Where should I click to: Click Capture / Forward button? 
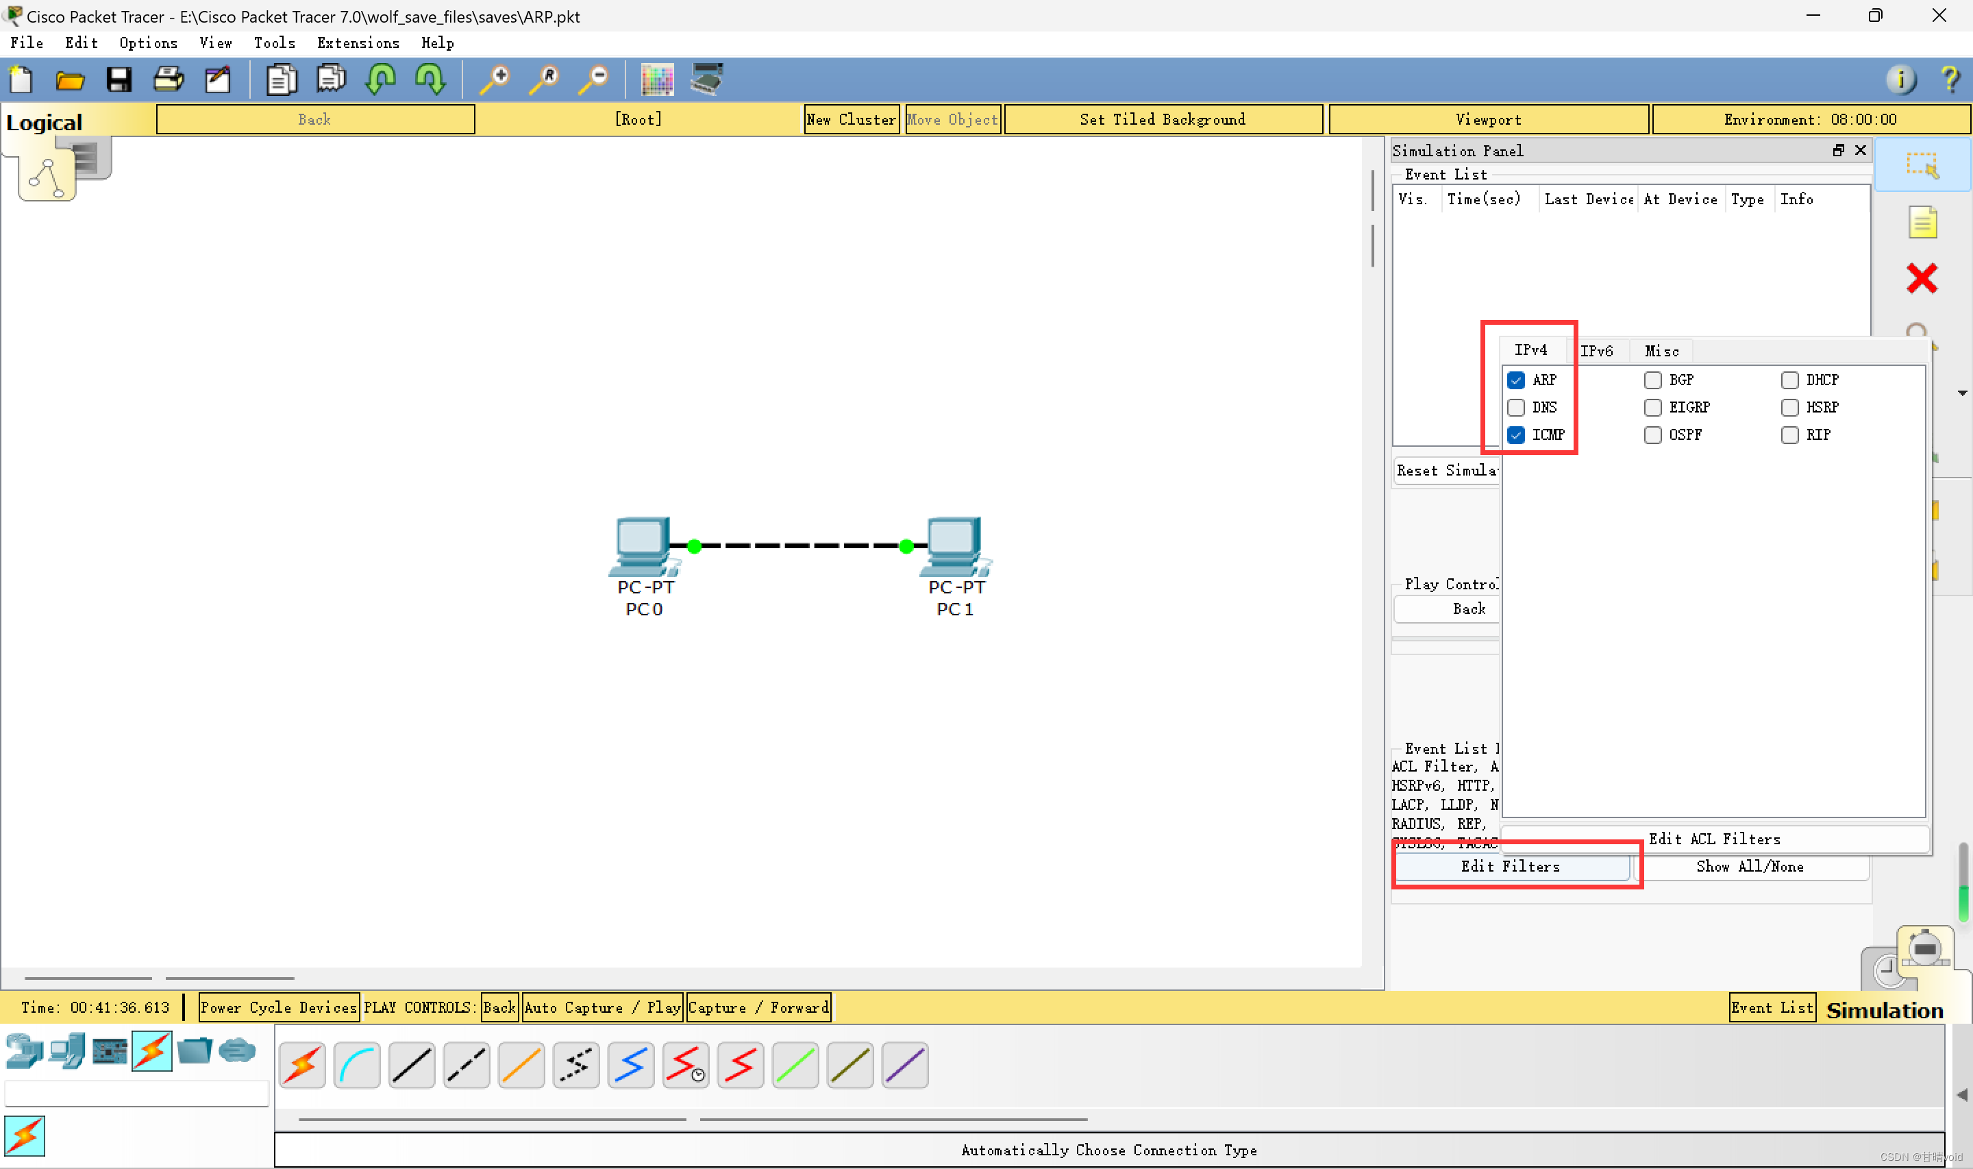point(759,1007)
